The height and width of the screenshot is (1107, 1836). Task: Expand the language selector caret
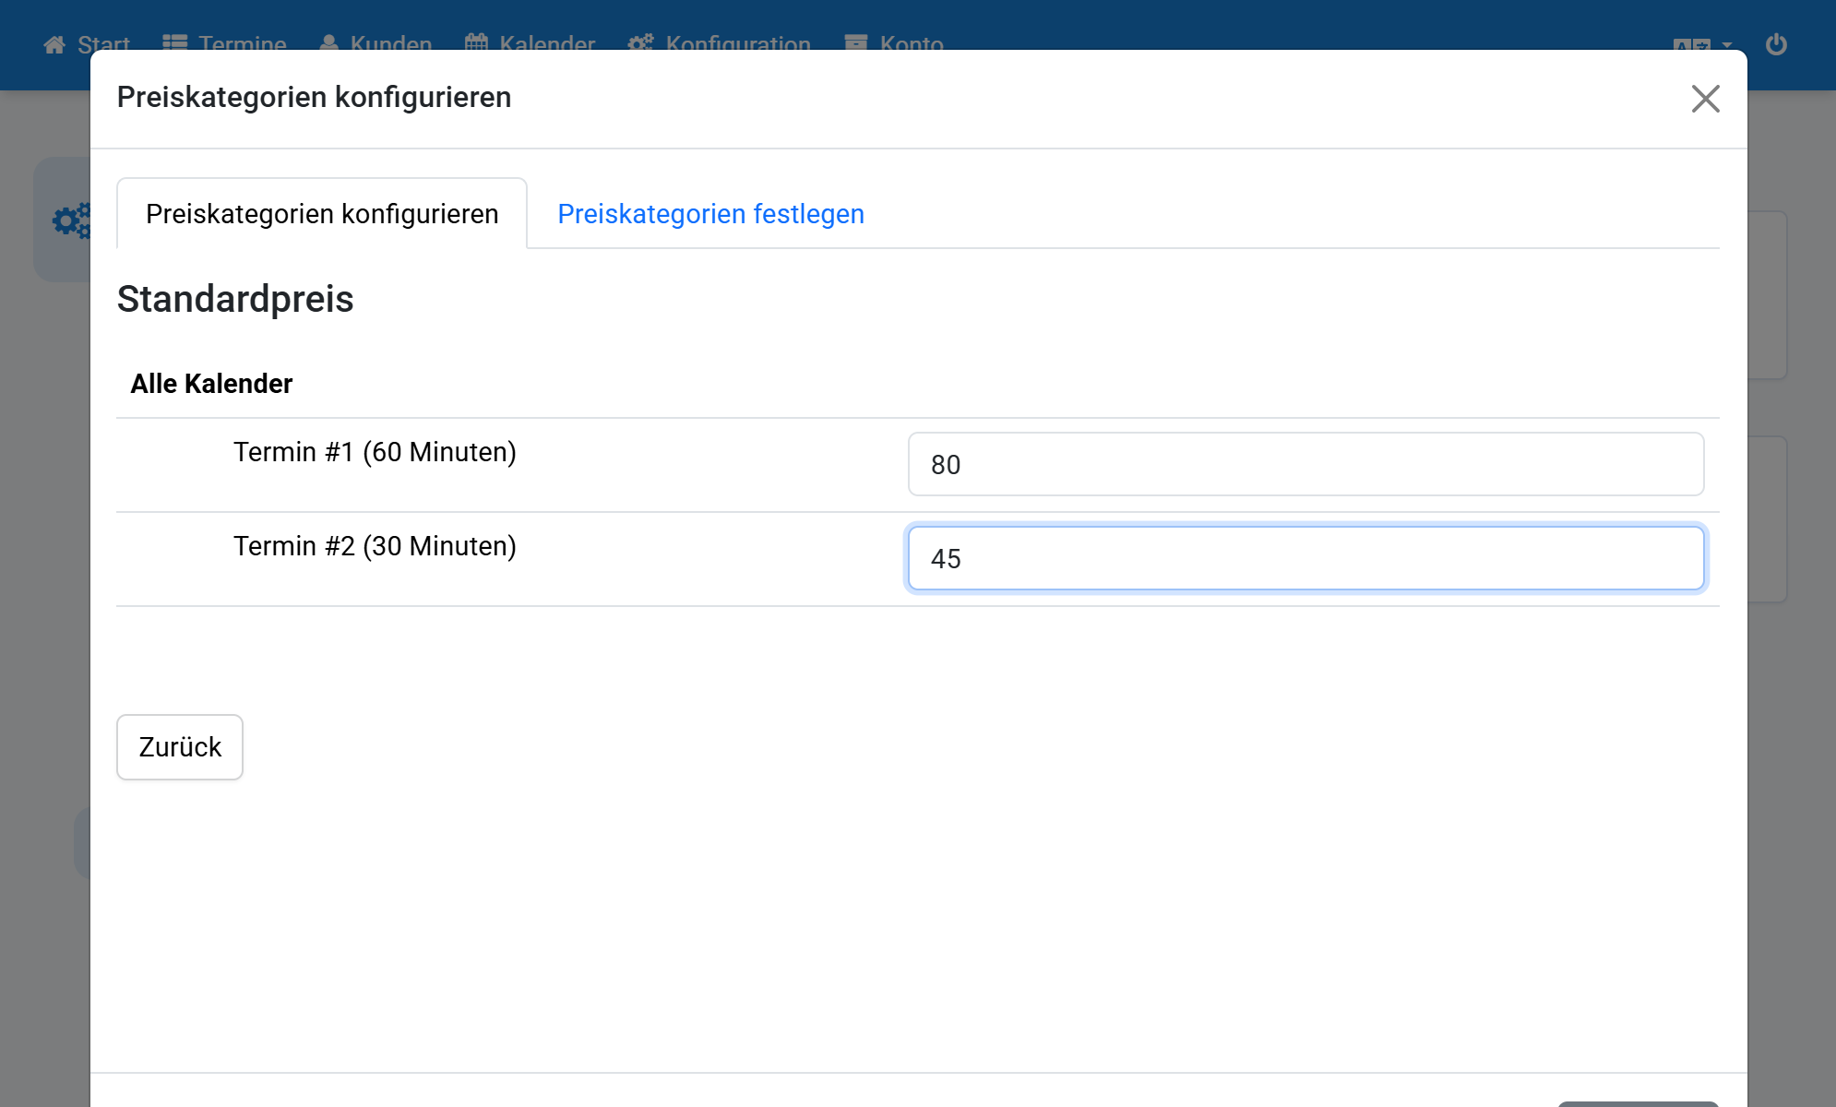pyautogui.click(x=1727, y=44)
